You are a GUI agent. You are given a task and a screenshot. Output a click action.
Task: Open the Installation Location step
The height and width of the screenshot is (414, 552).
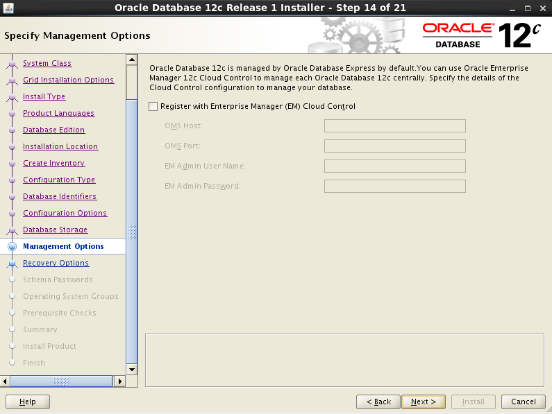60,146
